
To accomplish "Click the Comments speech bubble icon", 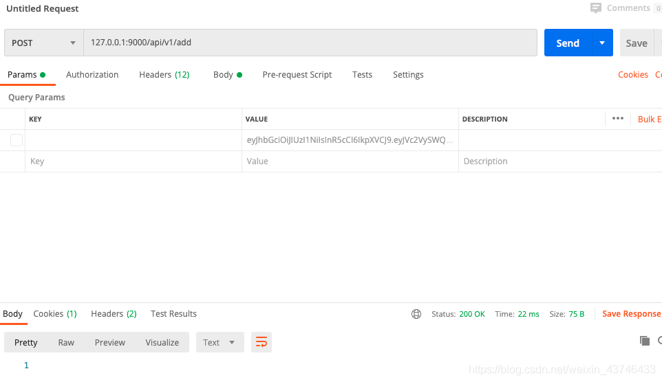I will pyautogui.click(x=596, y=8).
